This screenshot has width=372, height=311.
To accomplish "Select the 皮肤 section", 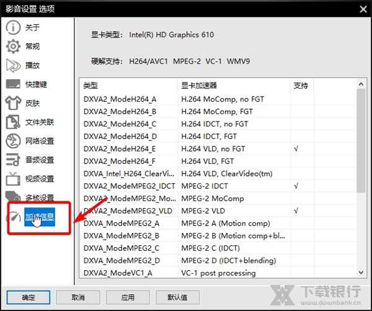I will point(32,103).
